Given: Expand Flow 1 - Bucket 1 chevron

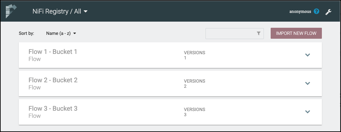Looking at the screenshot, I should (x=308, y=55).
